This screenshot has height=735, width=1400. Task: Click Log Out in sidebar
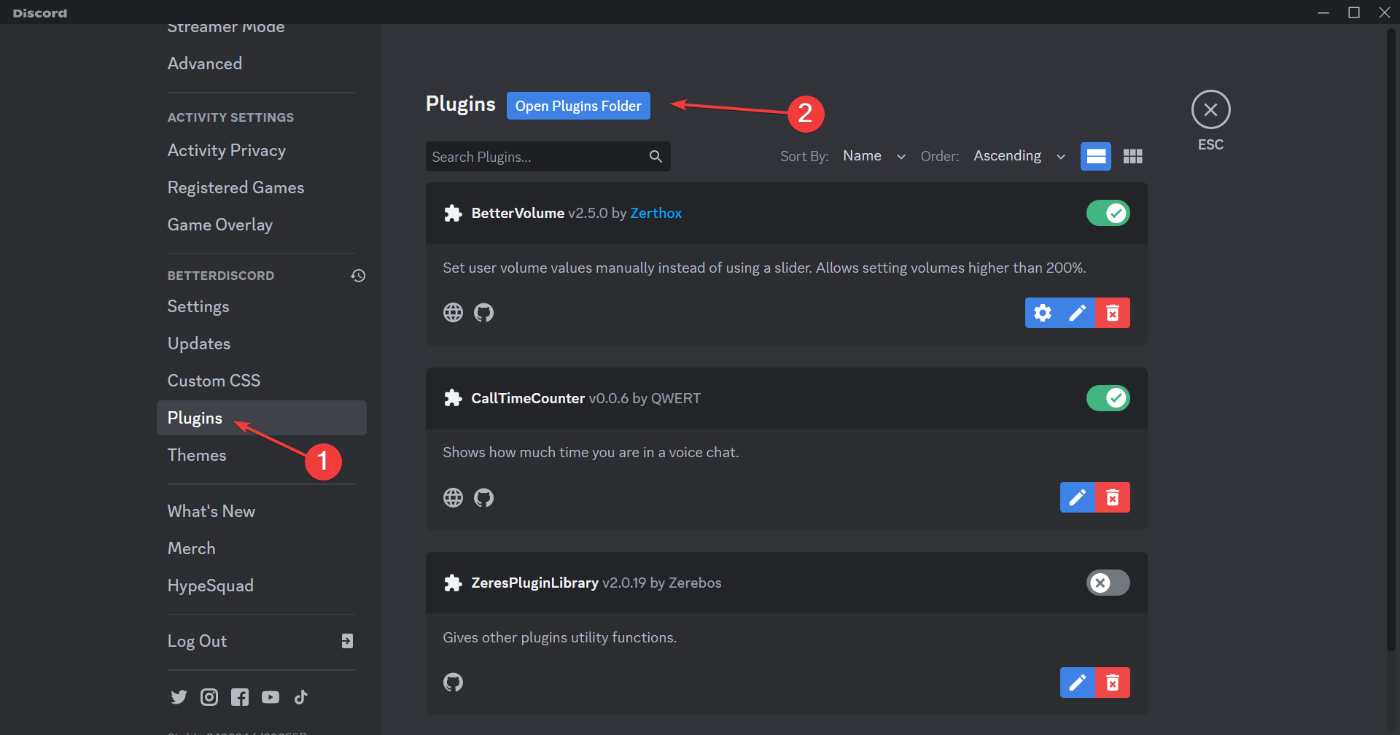click(262, 641)
